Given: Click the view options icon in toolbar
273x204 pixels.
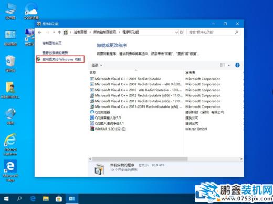Looking at the screenshot, I should pyautogui.click(x=223, y=65).
